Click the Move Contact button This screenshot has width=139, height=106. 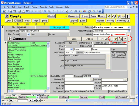105,39
